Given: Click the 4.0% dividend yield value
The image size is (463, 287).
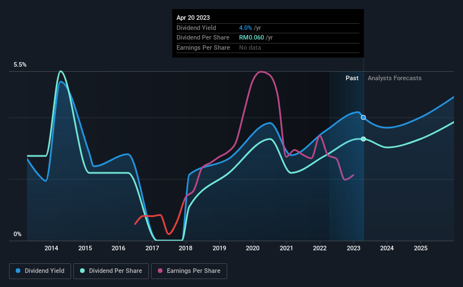Looking at the screenshot, I should click(245, 28).
